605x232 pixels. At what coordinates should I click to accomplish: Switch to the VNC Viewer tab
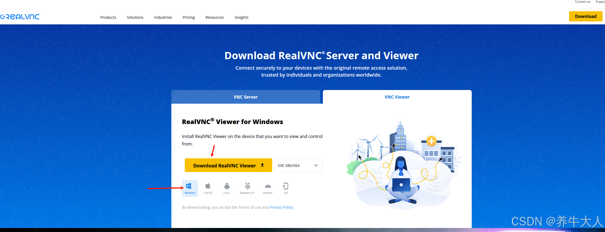pyautogui.click(x=397, y=97)
